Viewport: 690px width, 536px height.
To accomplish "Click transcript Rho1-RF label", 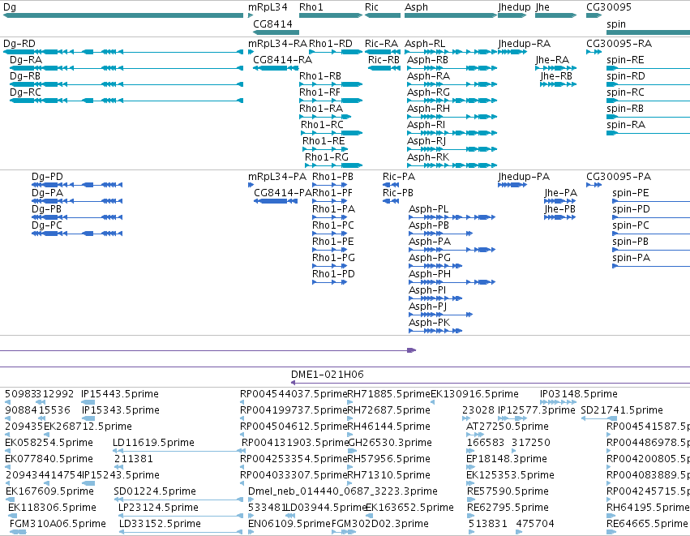I will point(320,92).
